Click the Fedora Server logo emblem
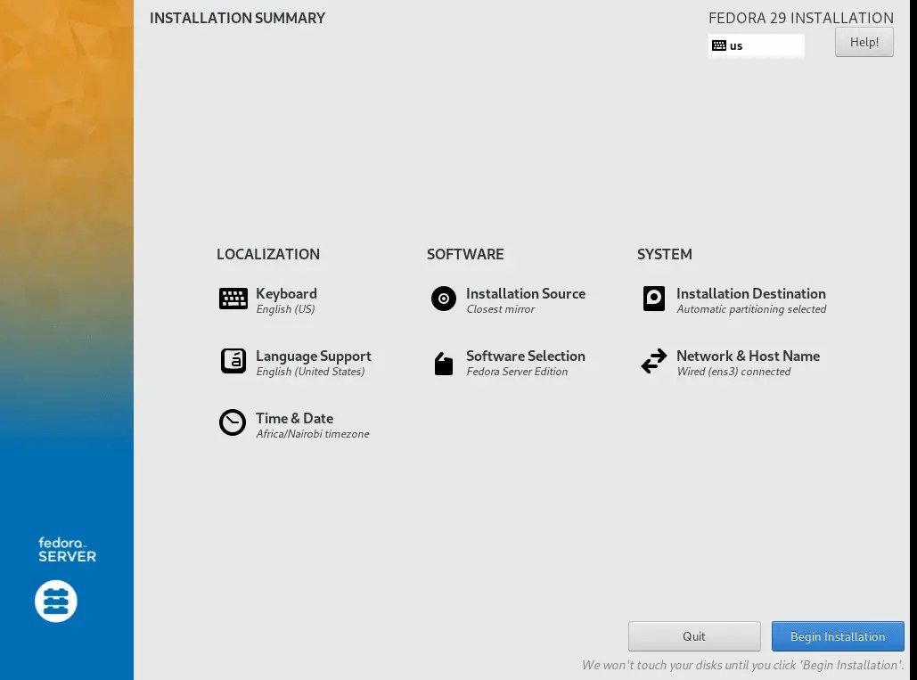 click(55, 601)
